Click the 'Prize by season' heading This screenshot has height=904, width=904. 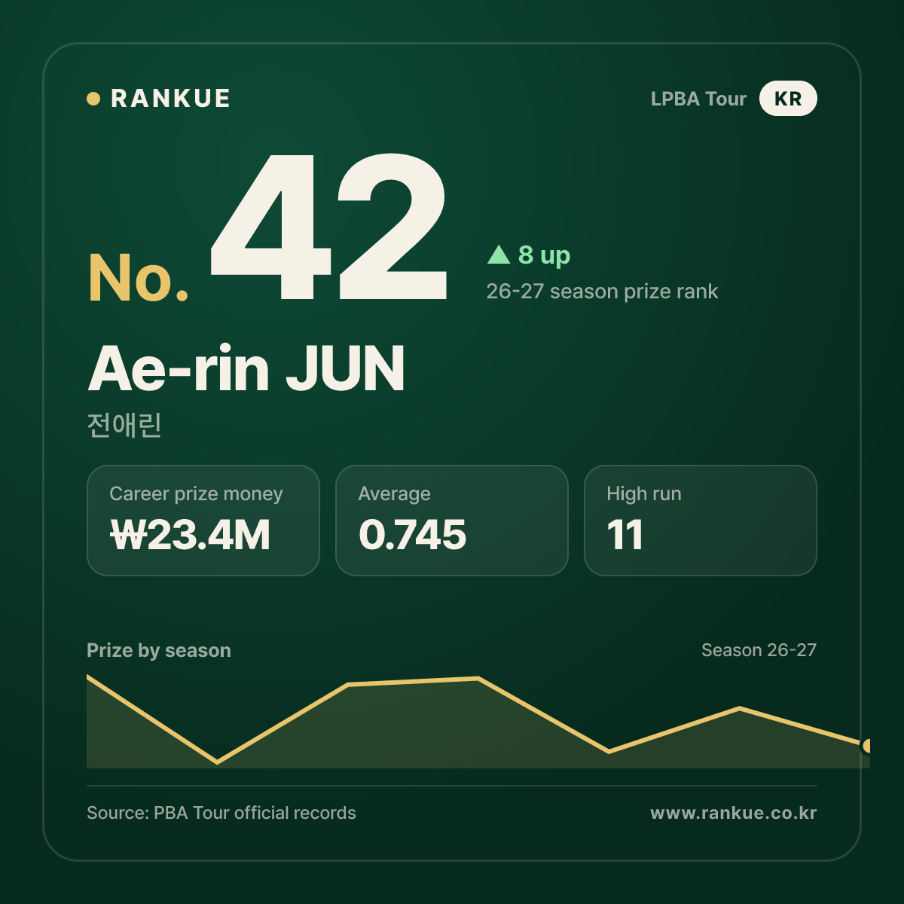(159, 650)
